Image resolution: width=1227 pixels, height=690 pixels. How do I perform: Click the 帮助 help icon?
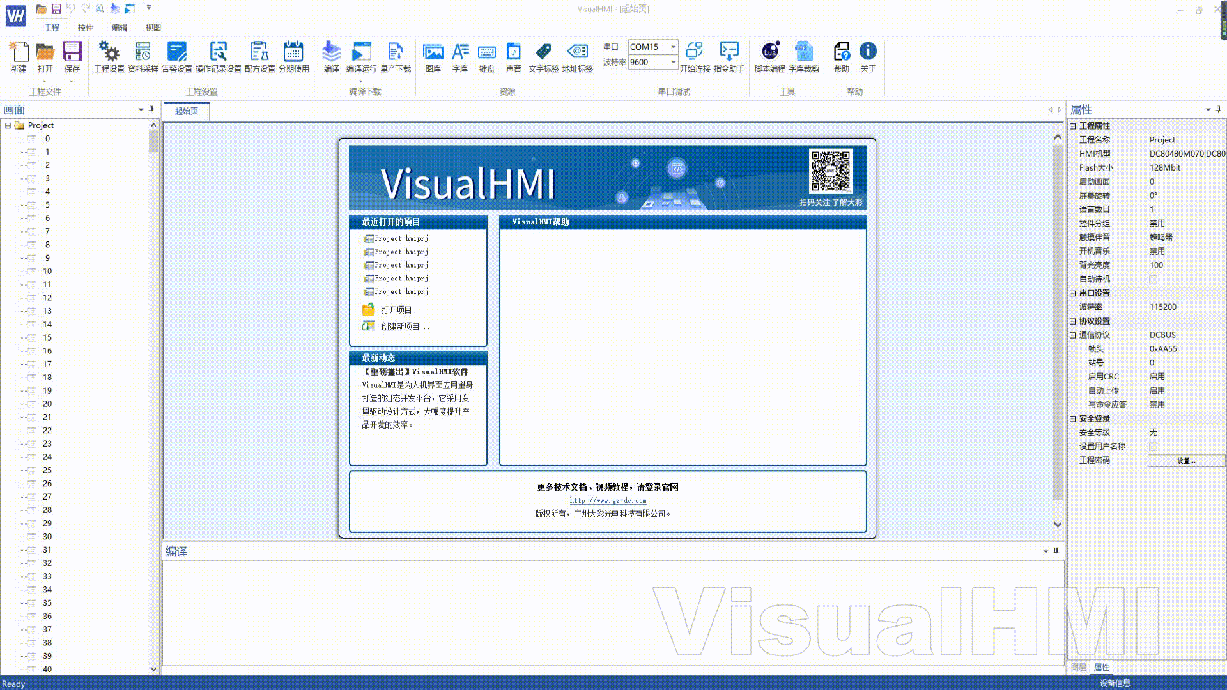click(842, 57)
